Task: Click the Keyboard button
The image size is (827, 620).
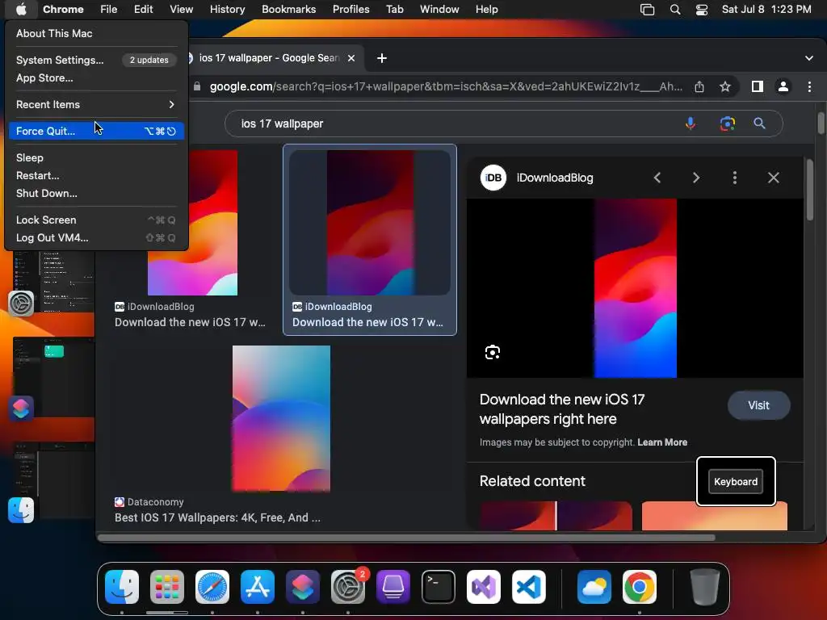Action: pyautogui.click(x=735, y=481)
